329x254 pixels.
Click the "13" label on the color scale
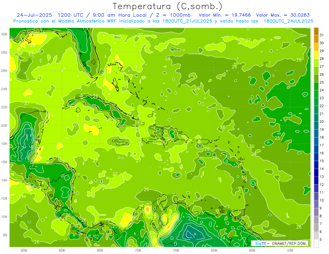pos(322,177)
